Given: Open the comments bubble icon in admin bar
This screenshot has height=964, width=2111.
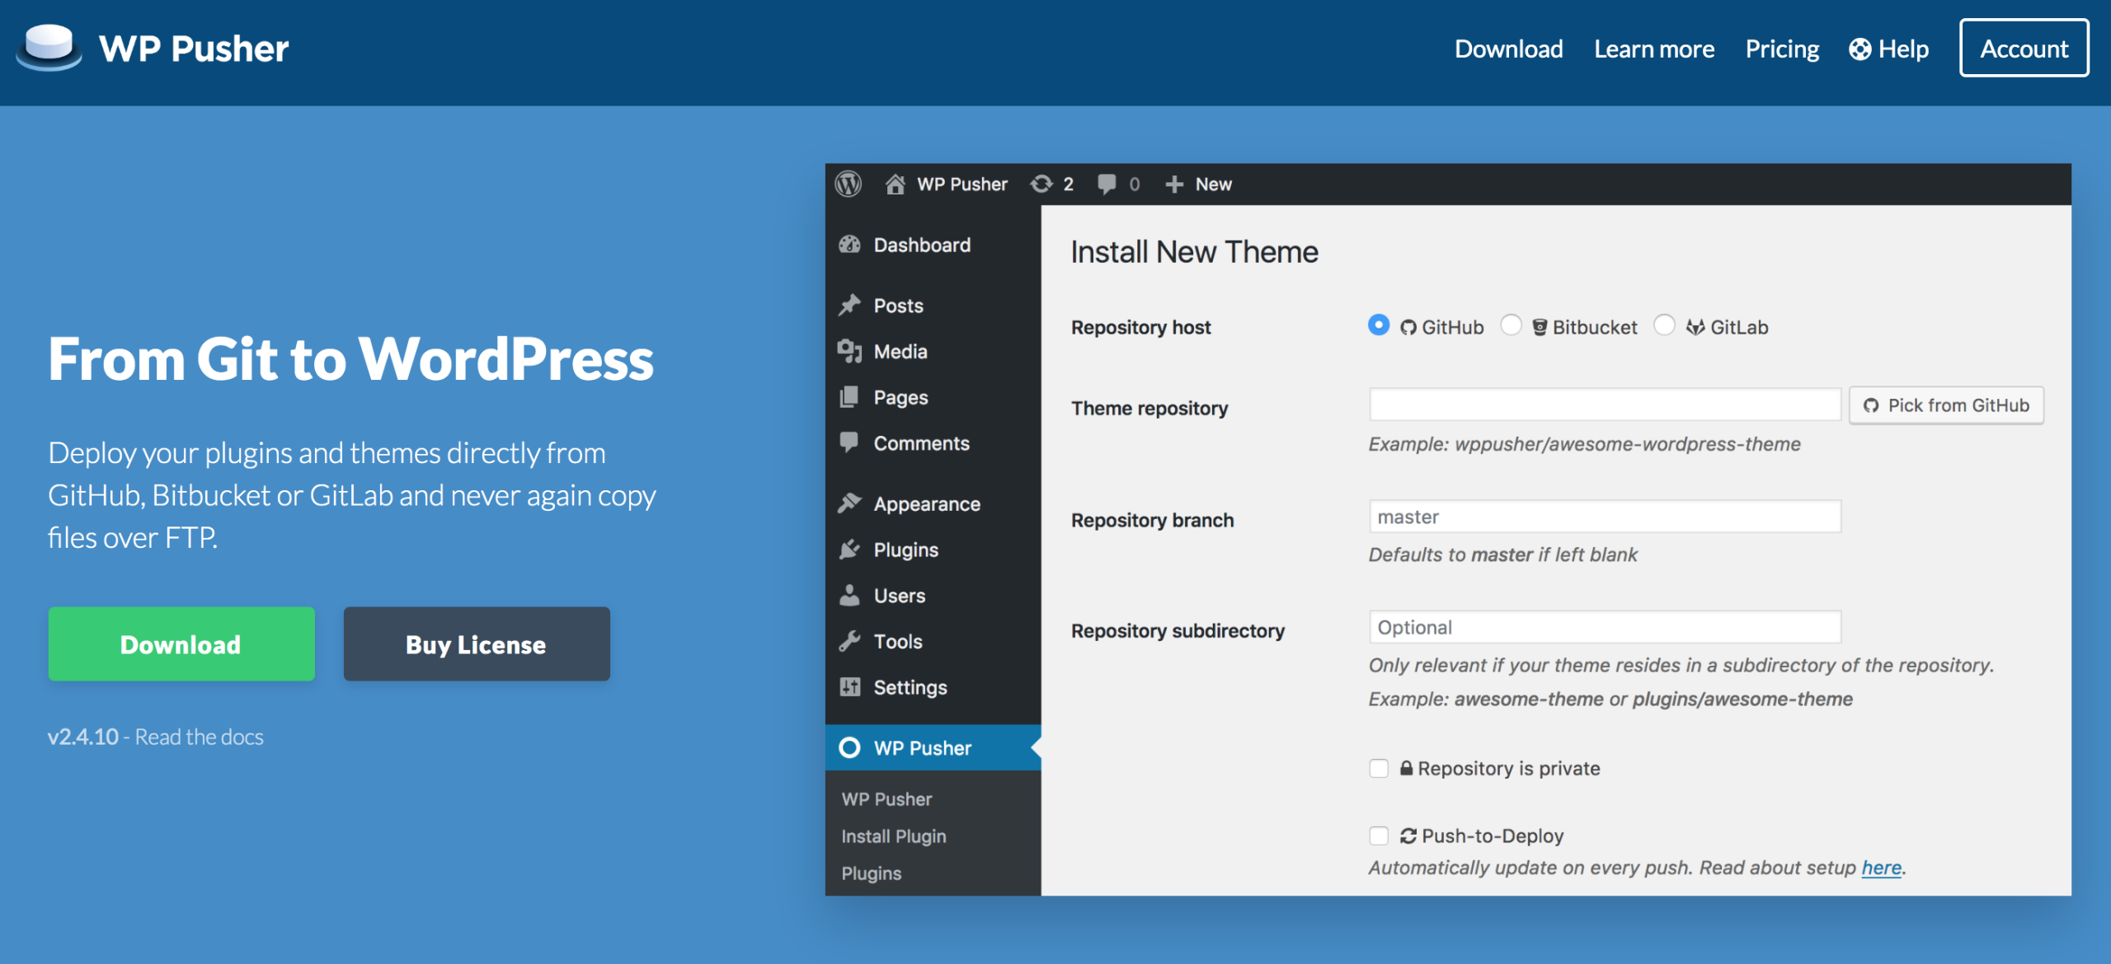Looking at the screenshot, I should click(x=1107, y=184).
